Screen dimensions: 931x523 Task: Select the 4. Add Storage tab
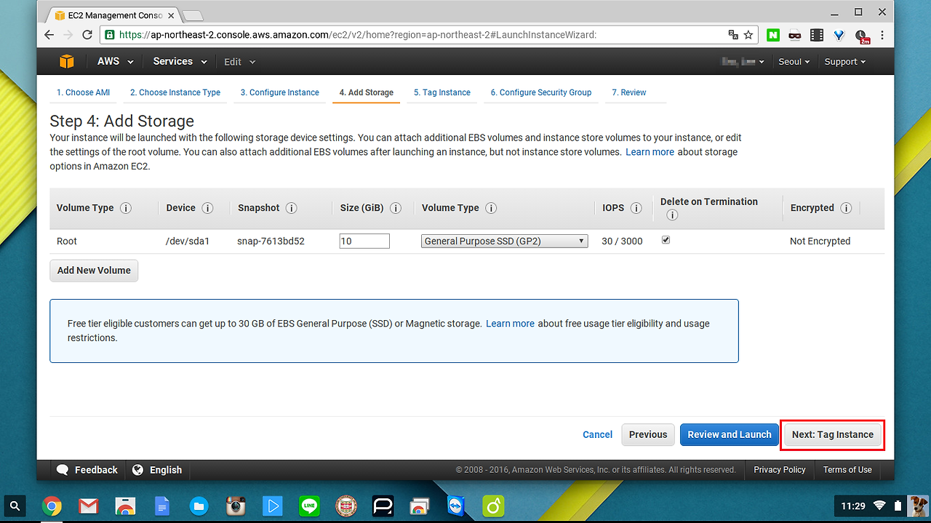click(366, 92)
